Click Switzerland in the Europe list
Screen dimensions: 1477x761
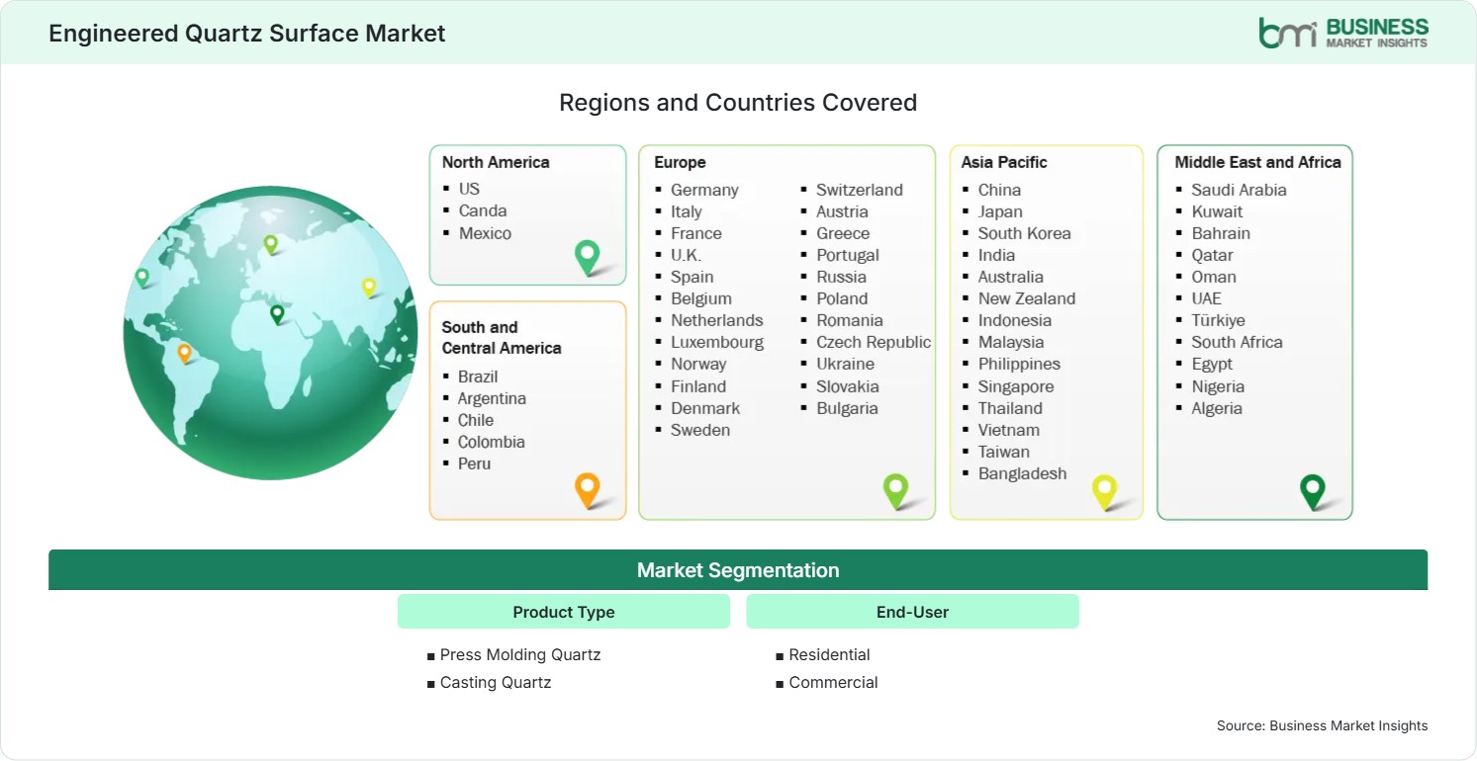point(860,190)
